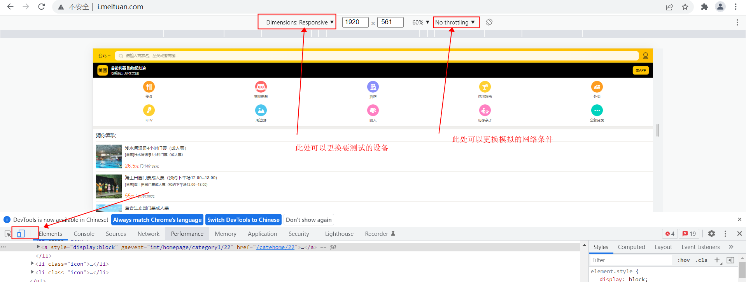Open the 休闲娱乐 leisure category icon

485,87
